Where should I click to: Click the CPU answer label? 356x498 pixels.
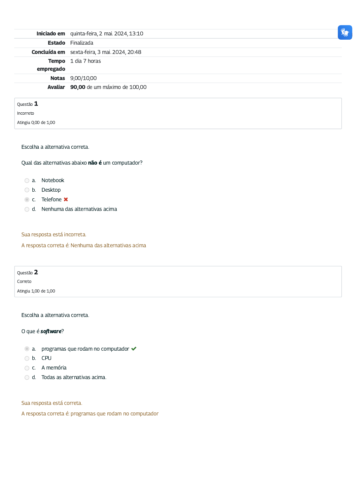[47, 358]
